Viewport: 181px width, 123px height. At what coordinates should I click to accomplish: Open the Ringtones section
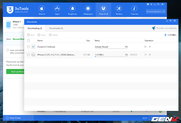pos(72,10)
